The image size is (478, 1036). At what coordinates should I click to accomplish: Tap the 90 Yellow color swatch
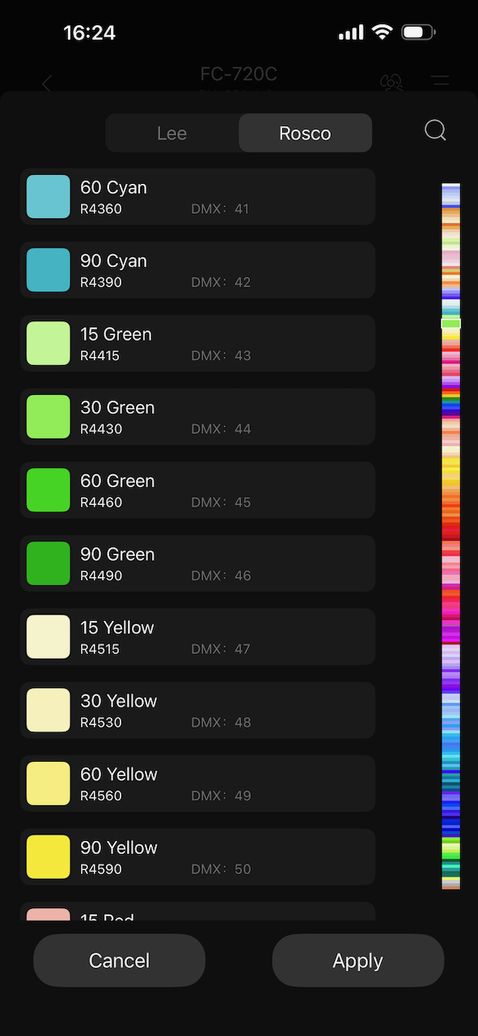pyautogui.click(x=48, y=856)
